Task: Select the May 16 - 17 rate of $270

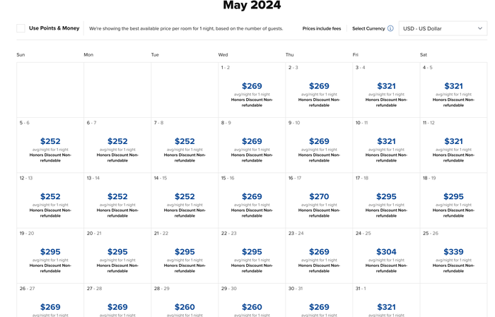Action: click(319, 201)
